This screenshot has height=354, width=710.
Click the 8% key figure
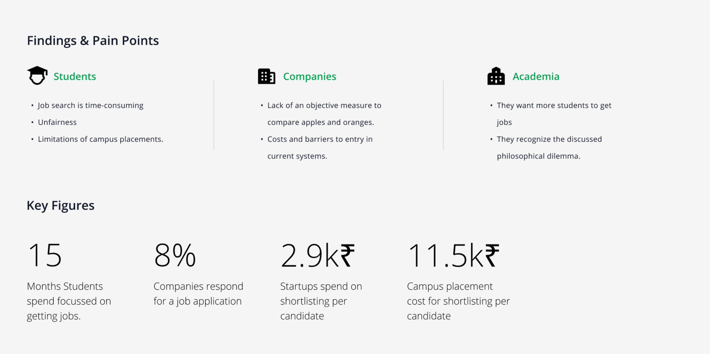175,255
